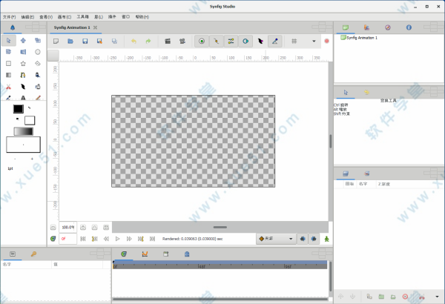Open the 帮助(H) menu
445x304 pixels.
142,17
